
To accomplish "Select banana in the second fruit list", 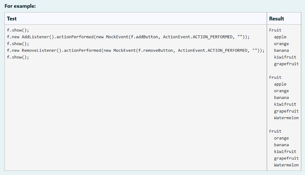I will coord(281,97).
